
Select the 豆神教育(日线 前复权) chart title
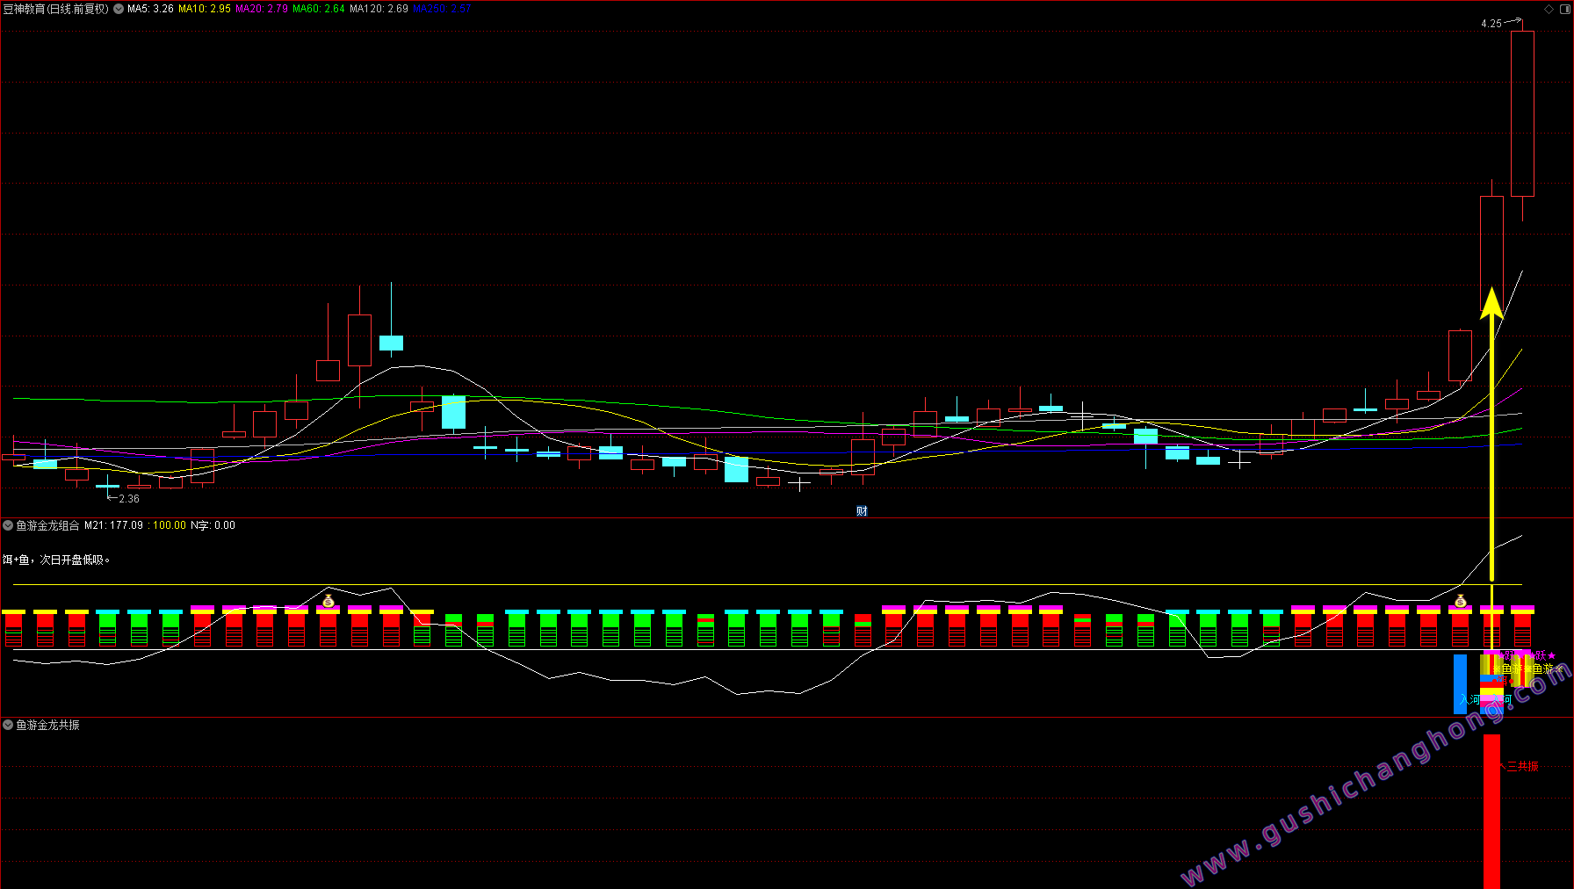point(56,9)
